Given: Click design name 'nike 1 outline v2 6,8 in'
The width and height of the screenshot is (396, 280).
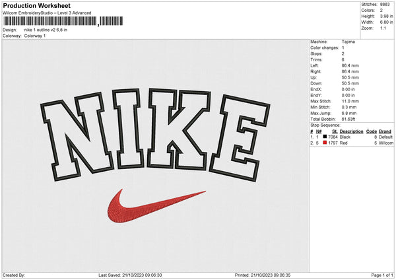Looking at the screenshot, I should point(46,30).
